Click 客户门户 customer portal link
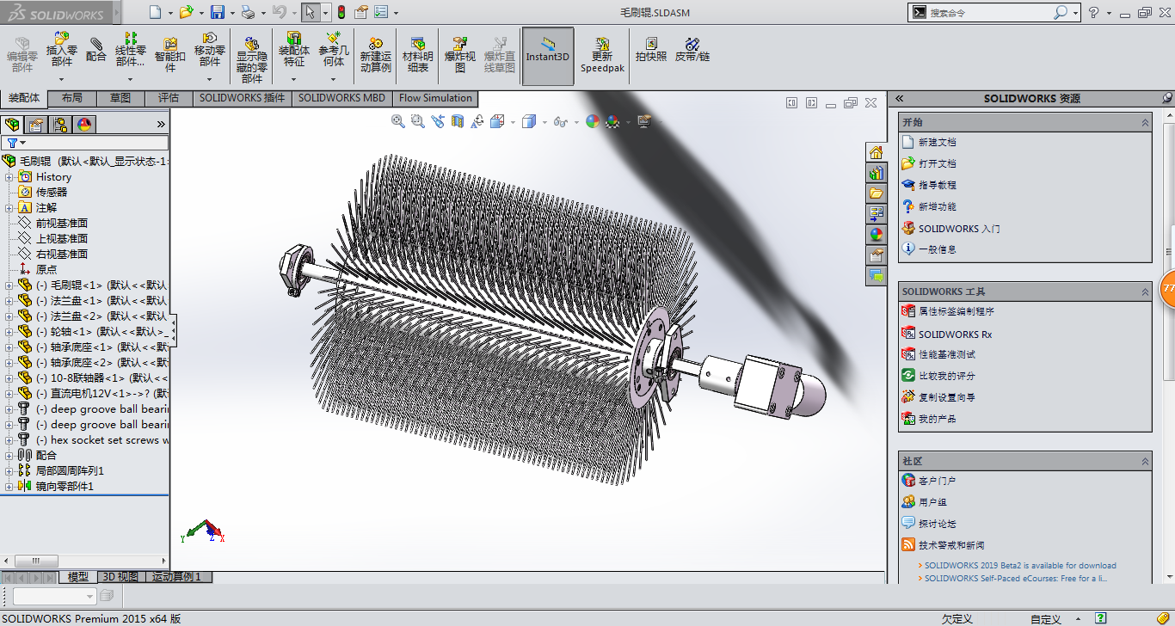Screen dimensions: 1175x626 pyautogui.click(x=937, y=482)
